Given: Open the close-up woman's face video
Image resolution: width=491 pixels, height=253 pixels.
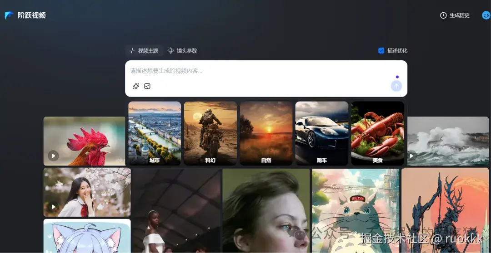Looking at the screenshot, I should 266,211.
